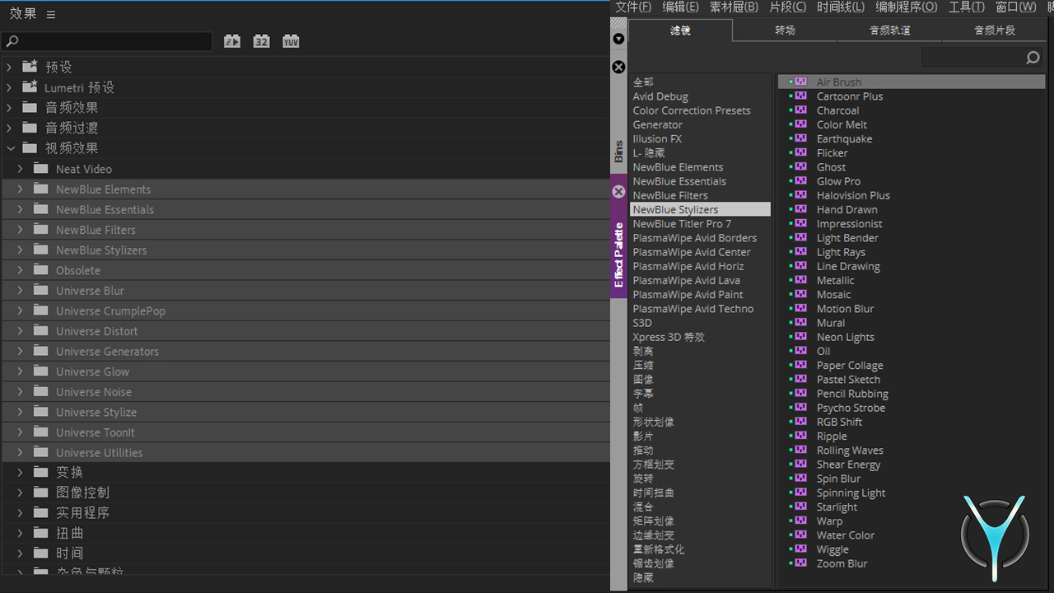Viewport: 1054px width, 593px height.
Task: Close the Bins side tab
Action: [x=618, y=68]
